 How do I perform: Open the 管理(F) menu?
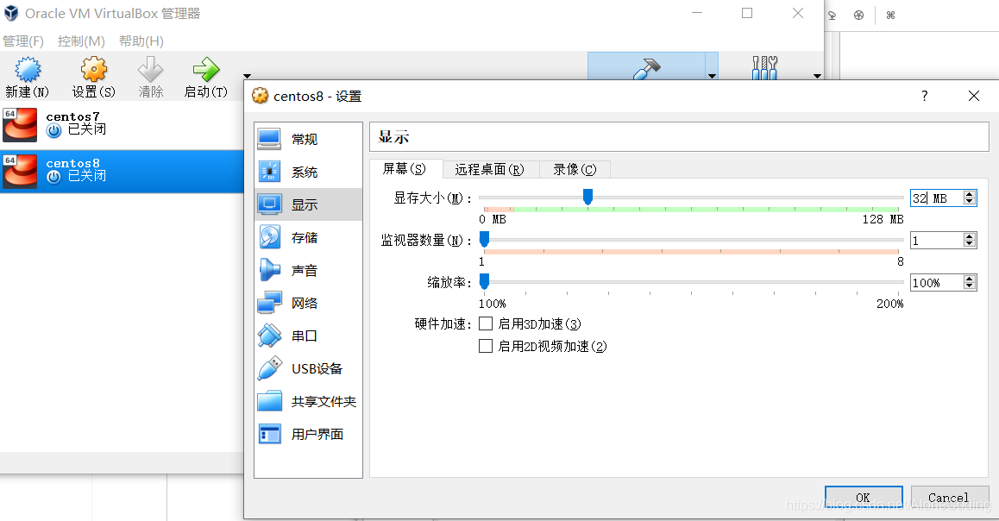(23, 41)
